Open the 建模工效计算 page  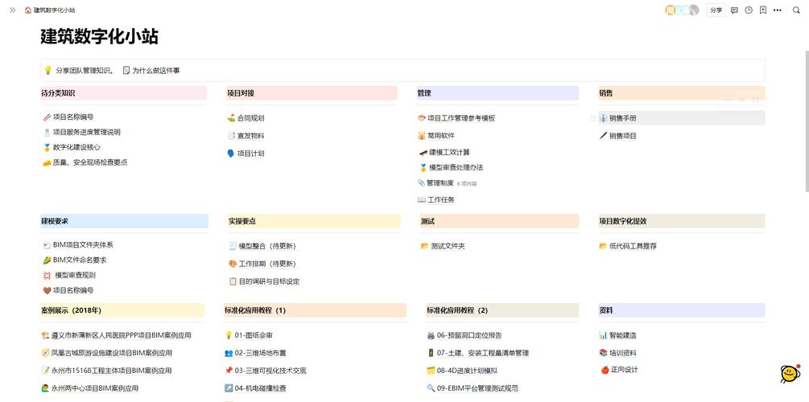coord(444,152)
